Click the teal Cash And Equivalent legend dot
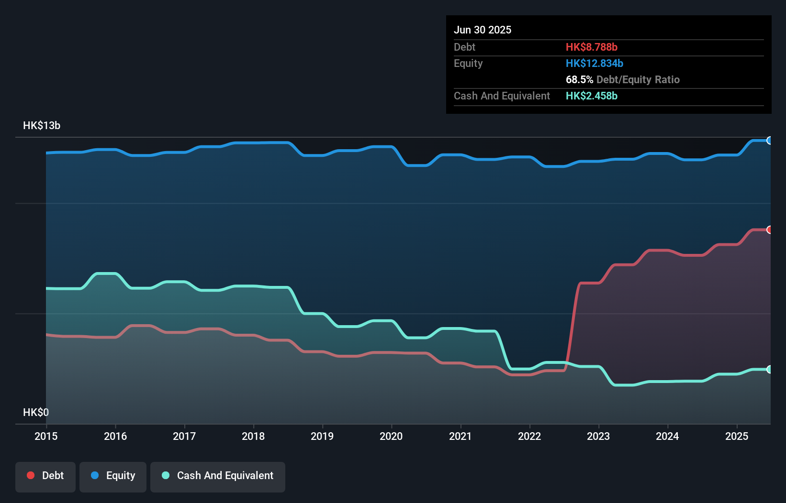This screenshot has height=503, width=786. pyautogui.click(x=165, y=475)
